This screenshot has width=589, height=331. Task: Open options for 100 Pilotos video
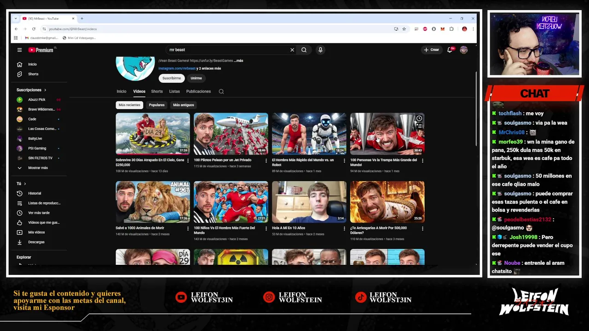[x=266, y=160]
